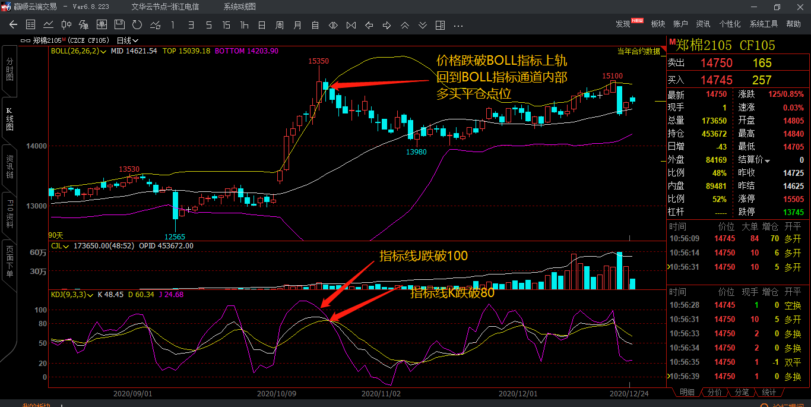Switch to the K线图 side tab
811x407 pixels.
[9, 119]
